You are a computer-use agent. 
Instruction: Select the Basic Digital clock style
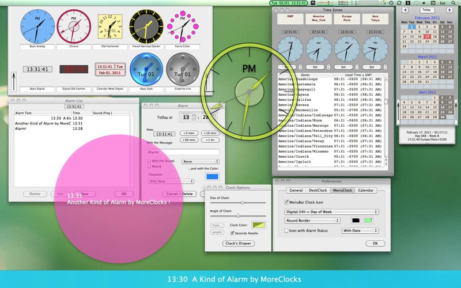point(37,69)
